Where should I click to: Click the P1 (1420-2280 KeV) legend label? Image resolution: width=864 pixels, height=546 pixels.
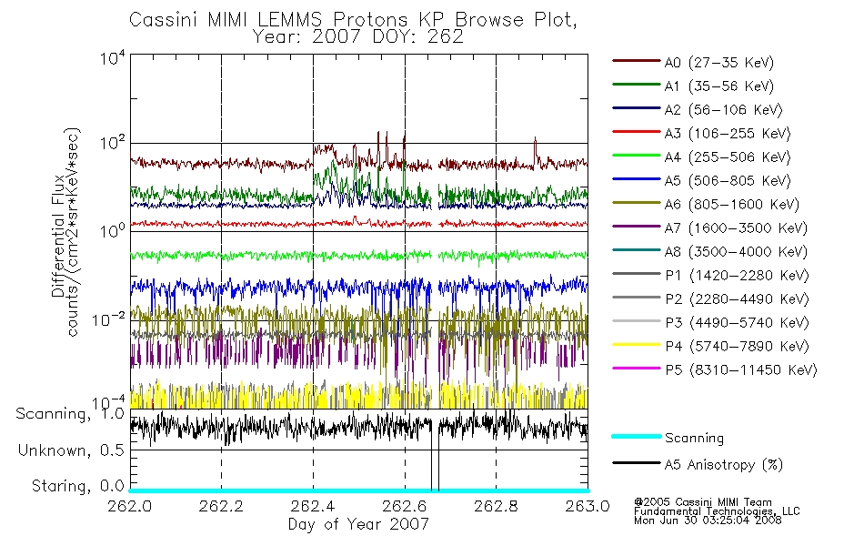click(738, 276)
